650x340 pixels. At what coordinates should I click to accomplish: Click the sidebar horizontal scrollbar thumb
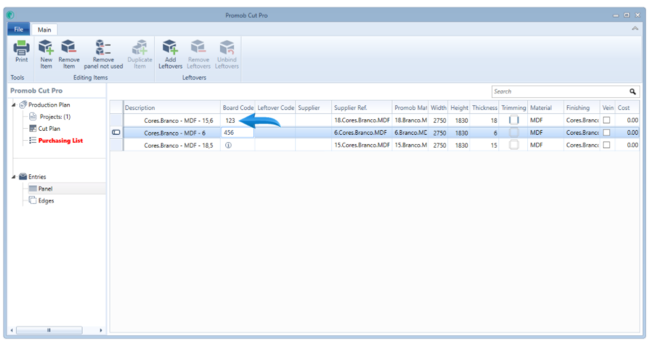tap(49, 331)
